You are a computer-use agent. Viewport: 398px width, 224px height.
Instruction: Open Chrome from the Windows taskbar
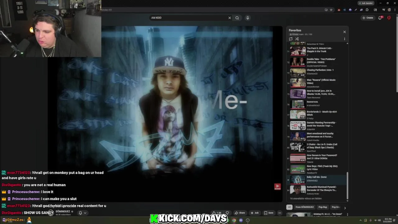pyautogui.click(x=234, y=220)
